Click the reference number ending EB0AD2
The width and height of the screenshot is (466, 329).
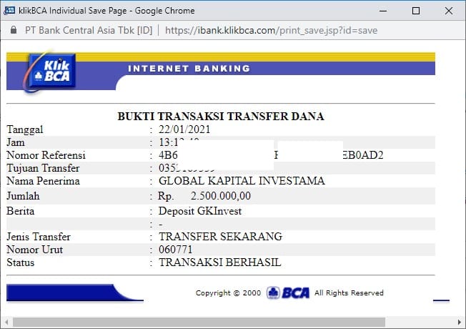tap(271, 155)
